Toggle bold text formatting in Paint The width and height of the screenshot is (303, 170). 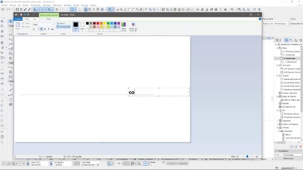41,29
